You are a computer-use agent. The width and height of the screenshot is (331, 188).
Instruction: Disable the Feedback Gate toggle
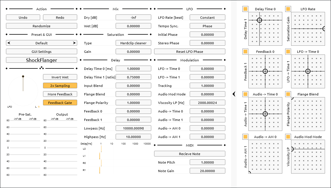coord(60,103)
